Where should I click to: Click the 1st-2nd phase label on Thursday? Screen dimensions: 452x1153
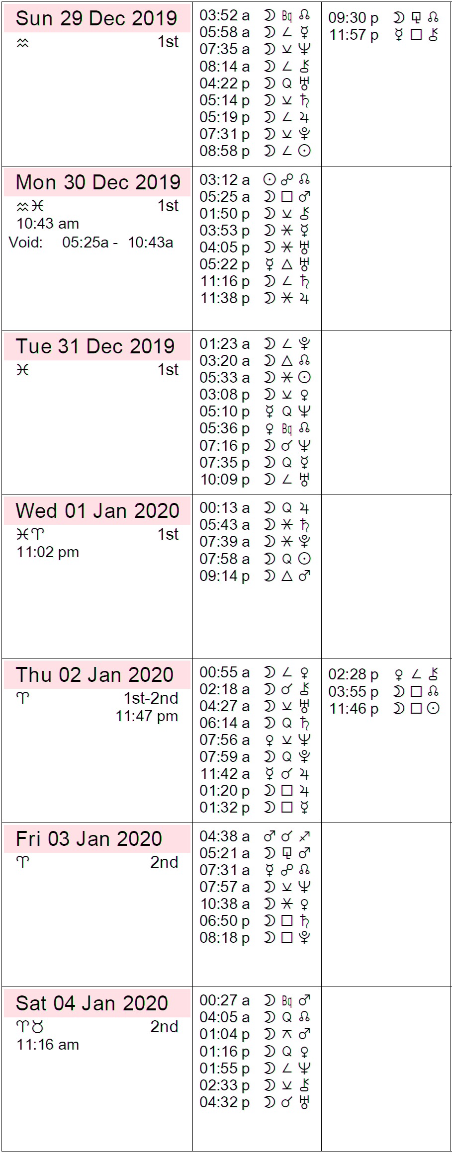151,698
